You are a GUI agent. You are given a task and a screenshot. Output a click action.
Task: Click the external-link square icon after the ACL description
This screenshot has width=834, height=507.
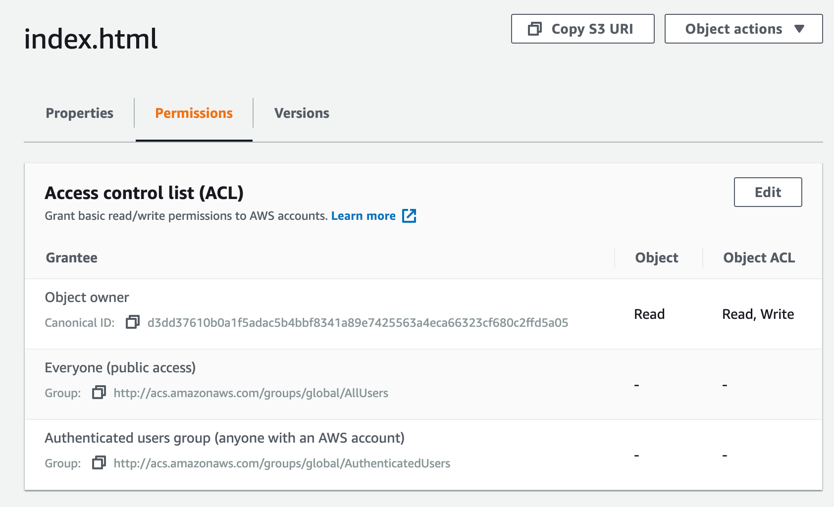[x=409, y=216]
